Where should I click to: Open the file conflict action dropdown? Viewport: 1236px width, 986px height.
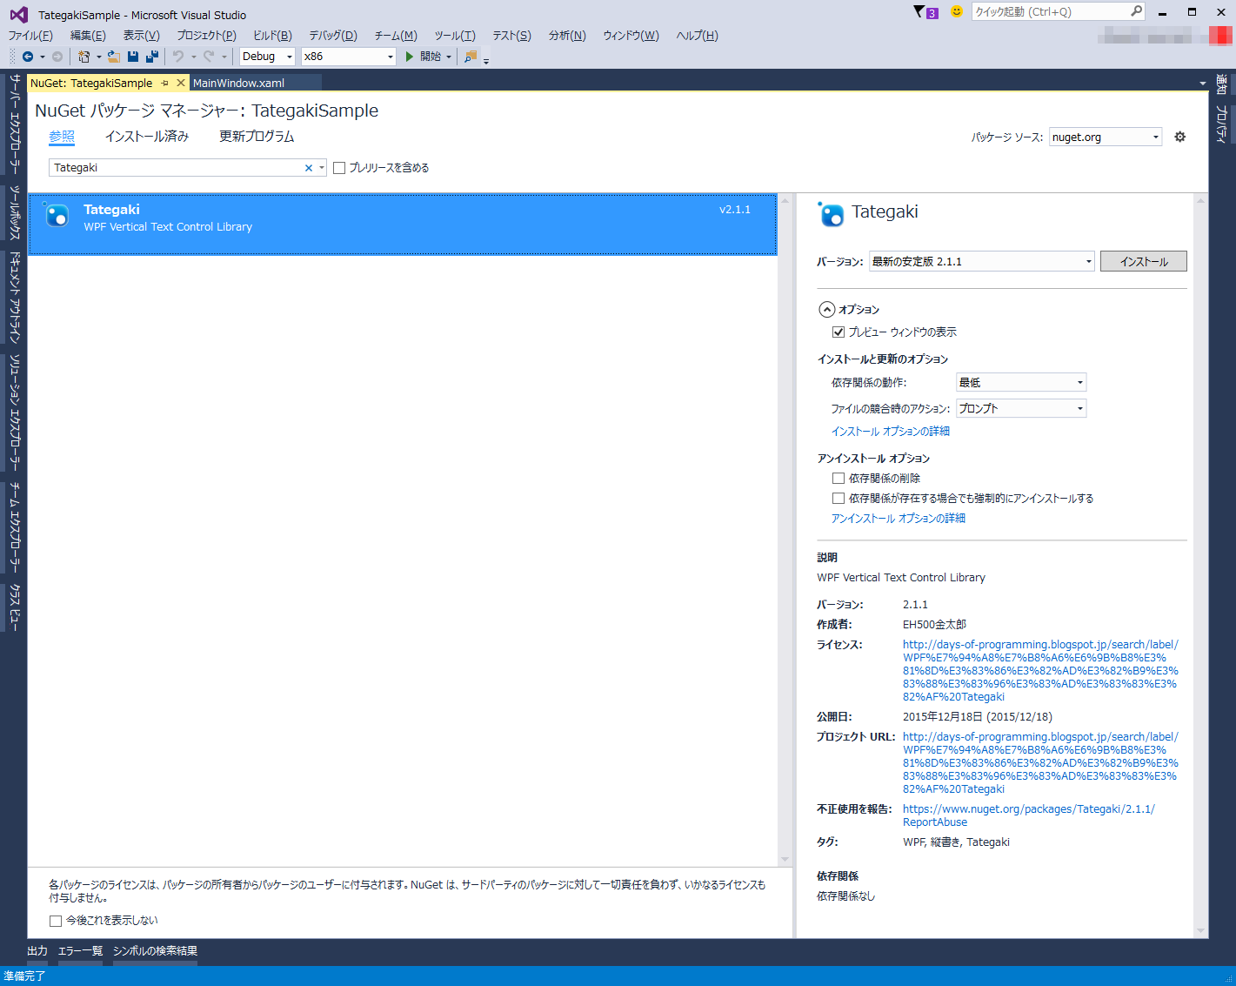[1021, 408]
